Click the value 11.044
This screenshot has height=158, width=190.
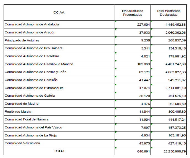tap(144, 112)
